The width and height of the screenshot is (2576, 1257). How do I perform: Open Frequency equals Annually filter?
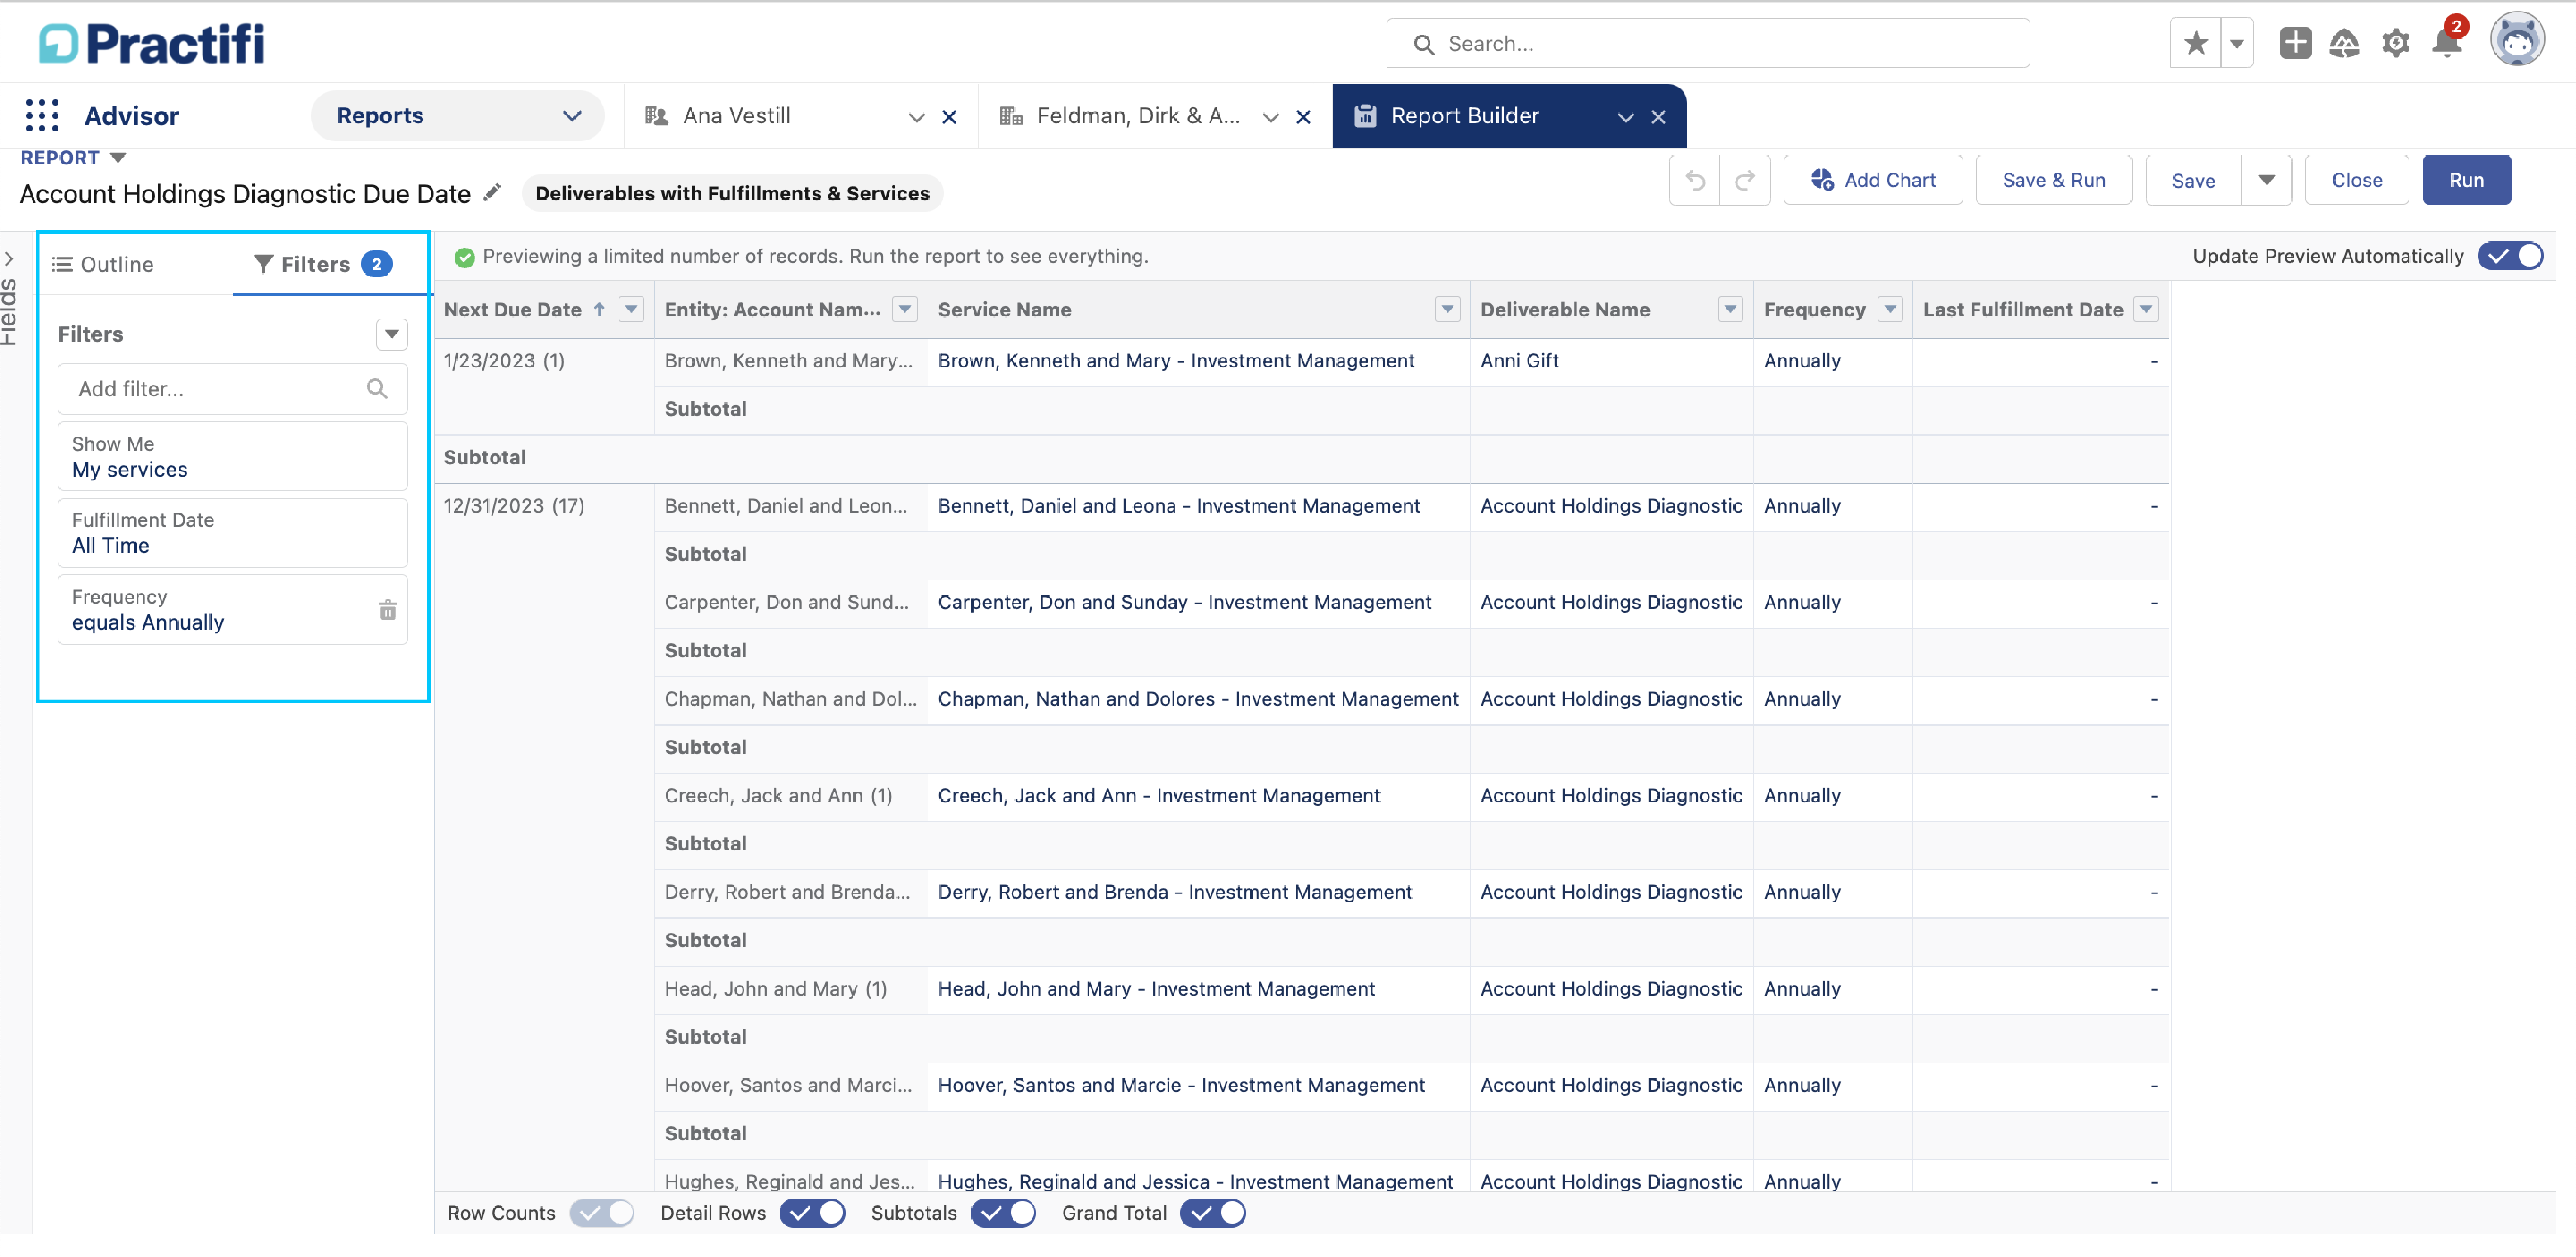click(x=232, y=610)
